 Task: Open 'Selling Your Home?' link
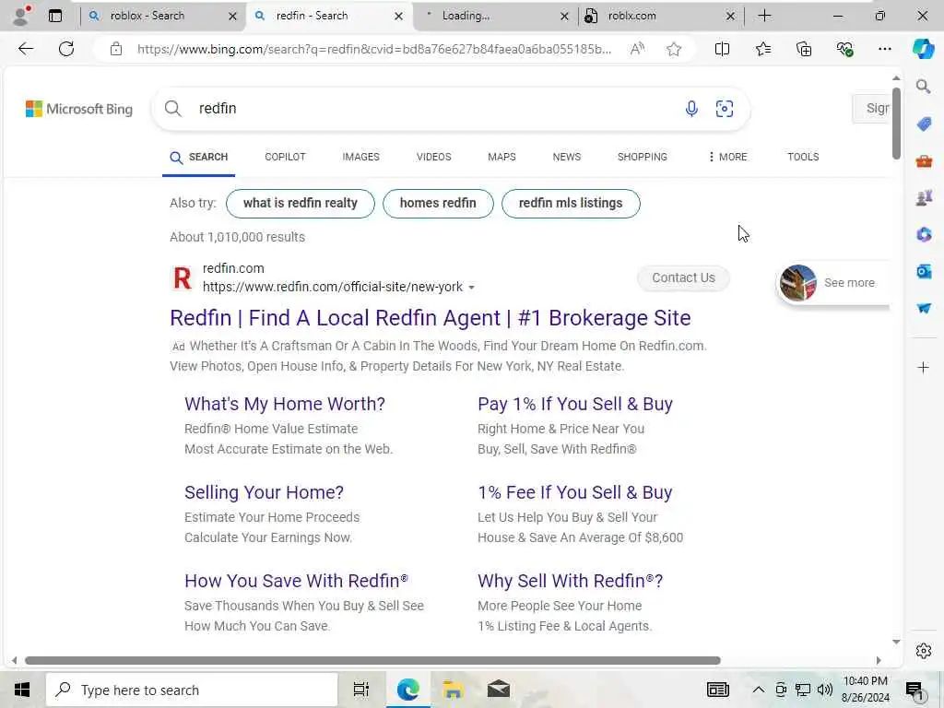tap(264, 492)
